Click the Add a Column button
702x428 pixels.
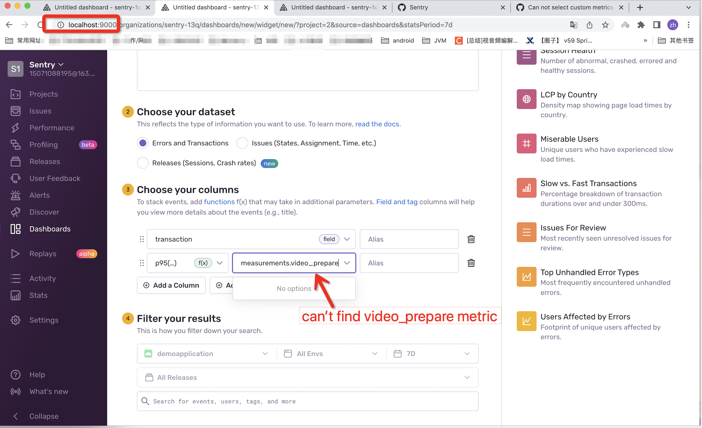[171, 285]
